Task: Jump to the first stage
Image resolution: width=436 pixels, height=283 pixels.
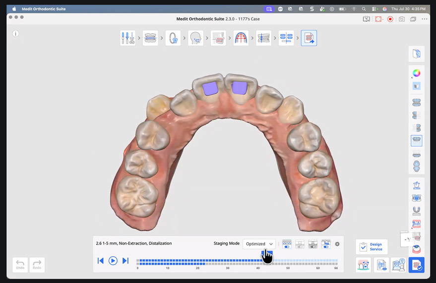Action: 101,261
